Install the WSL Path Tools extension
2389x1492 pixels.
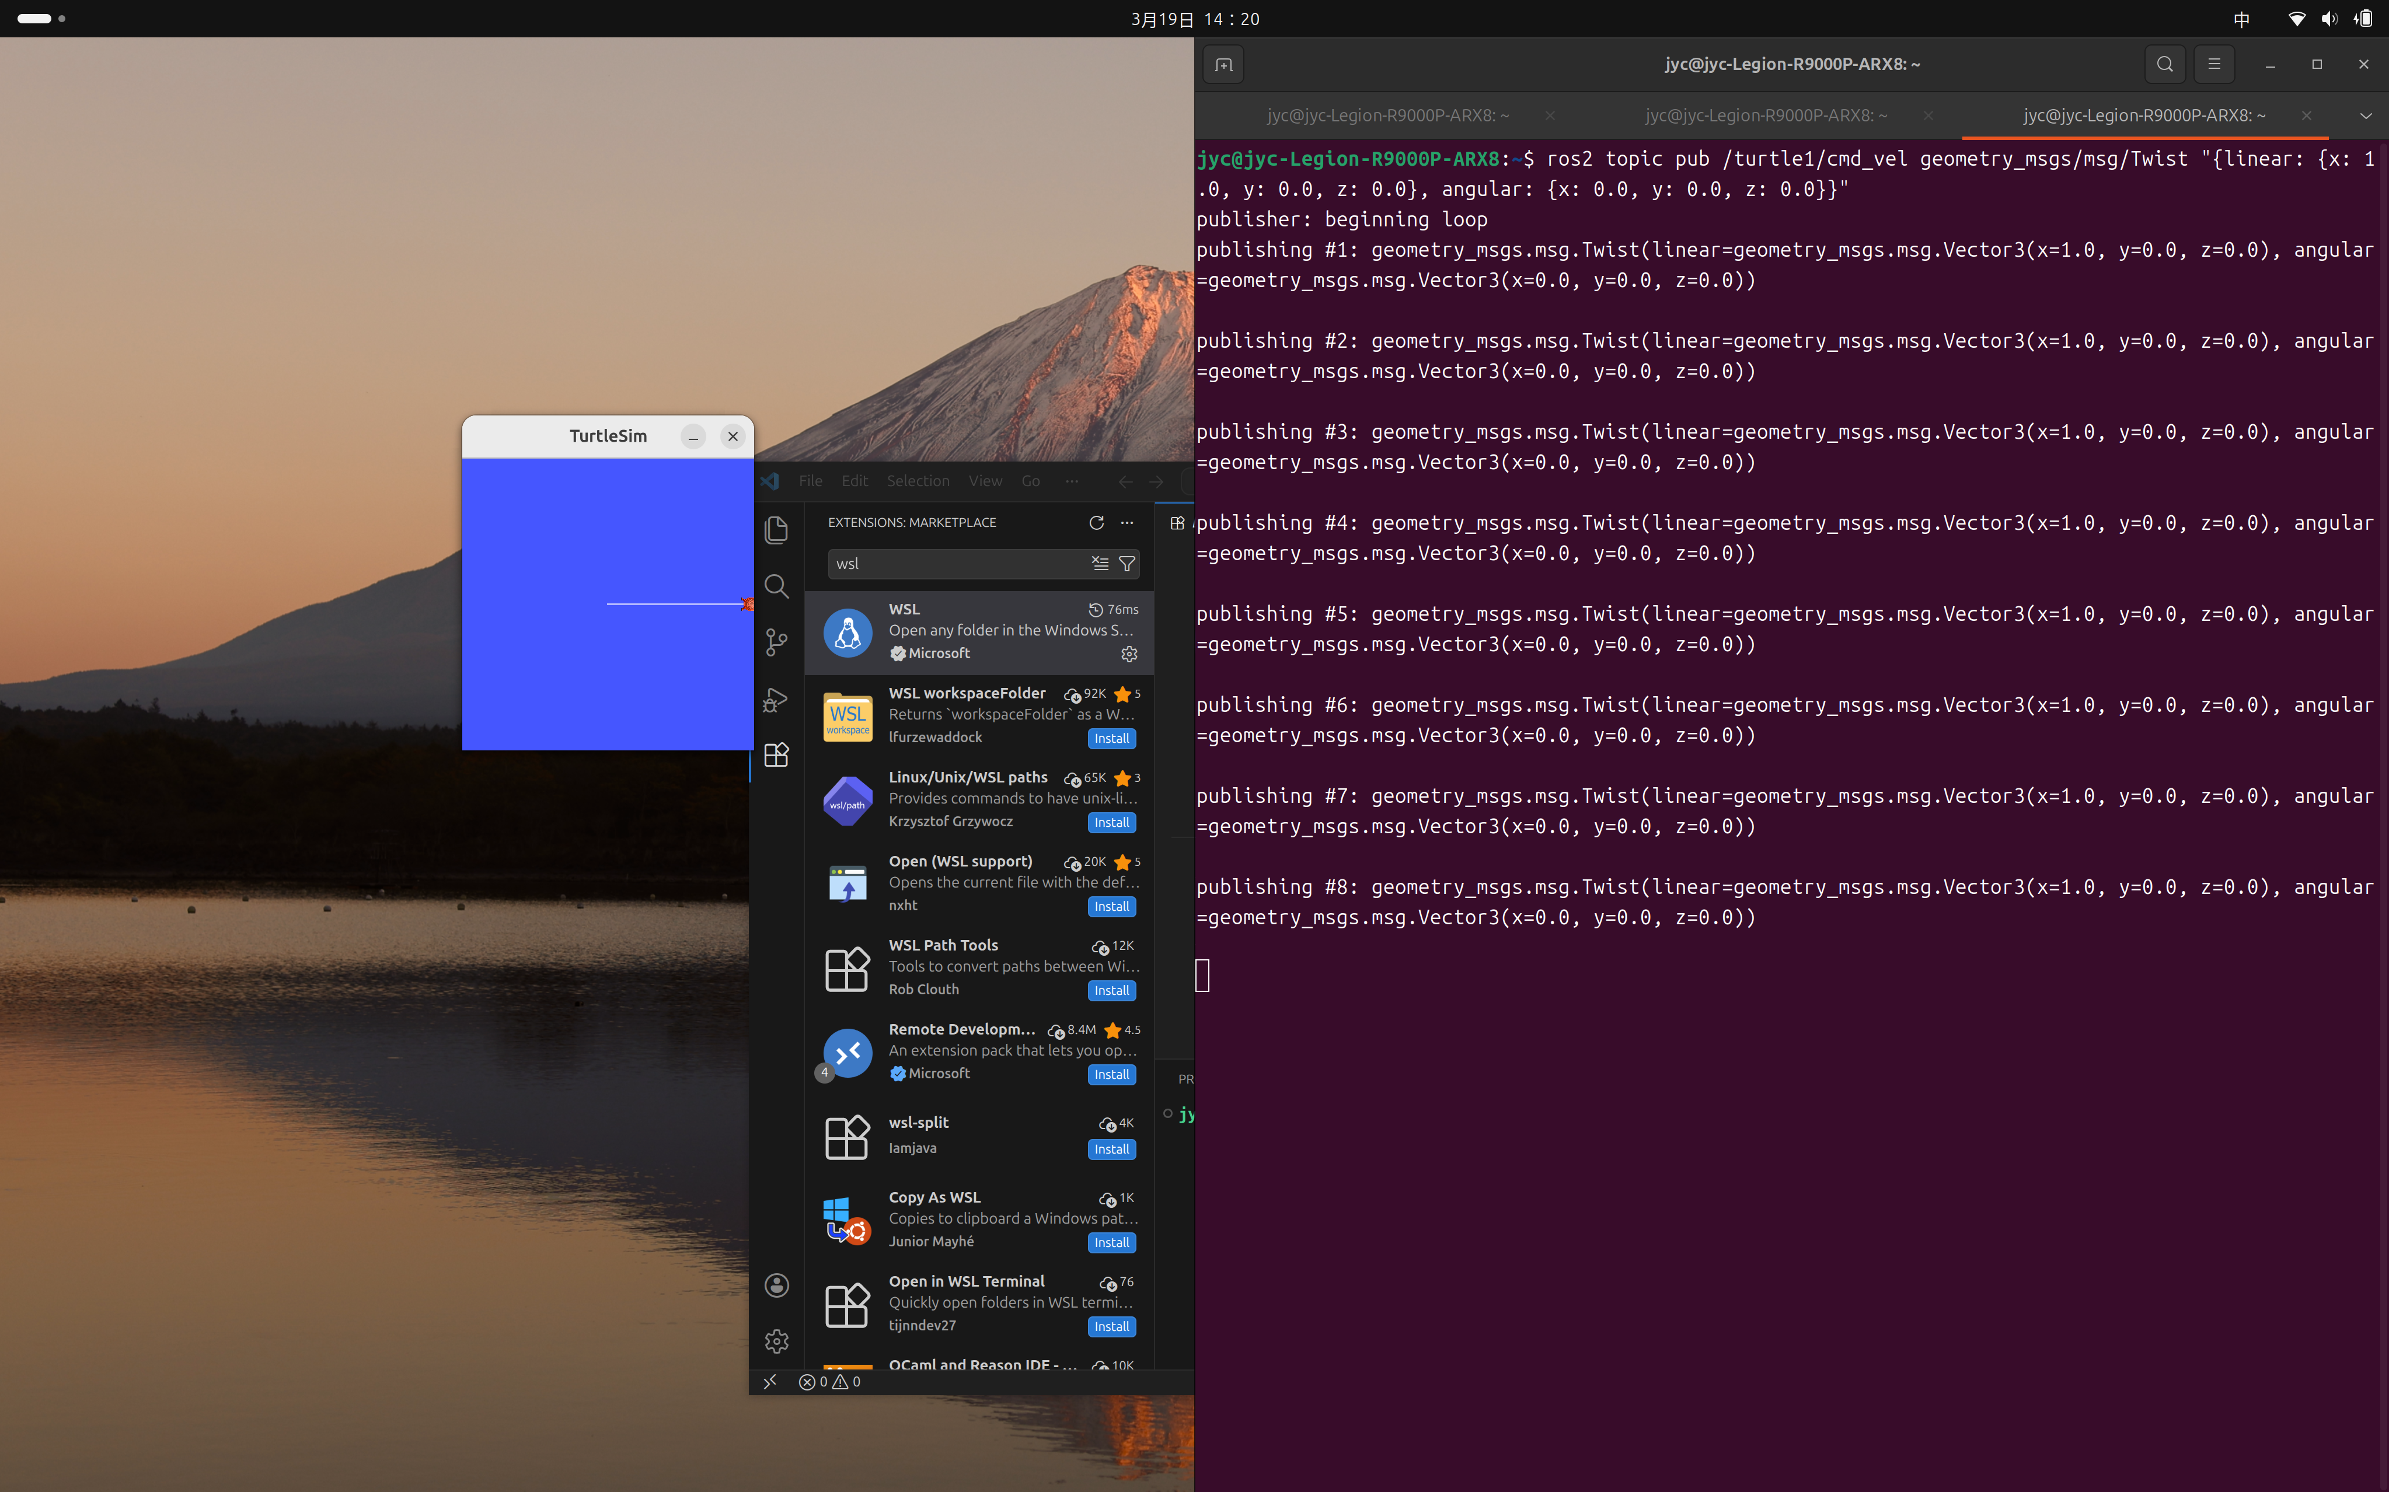click(1111, 991)
